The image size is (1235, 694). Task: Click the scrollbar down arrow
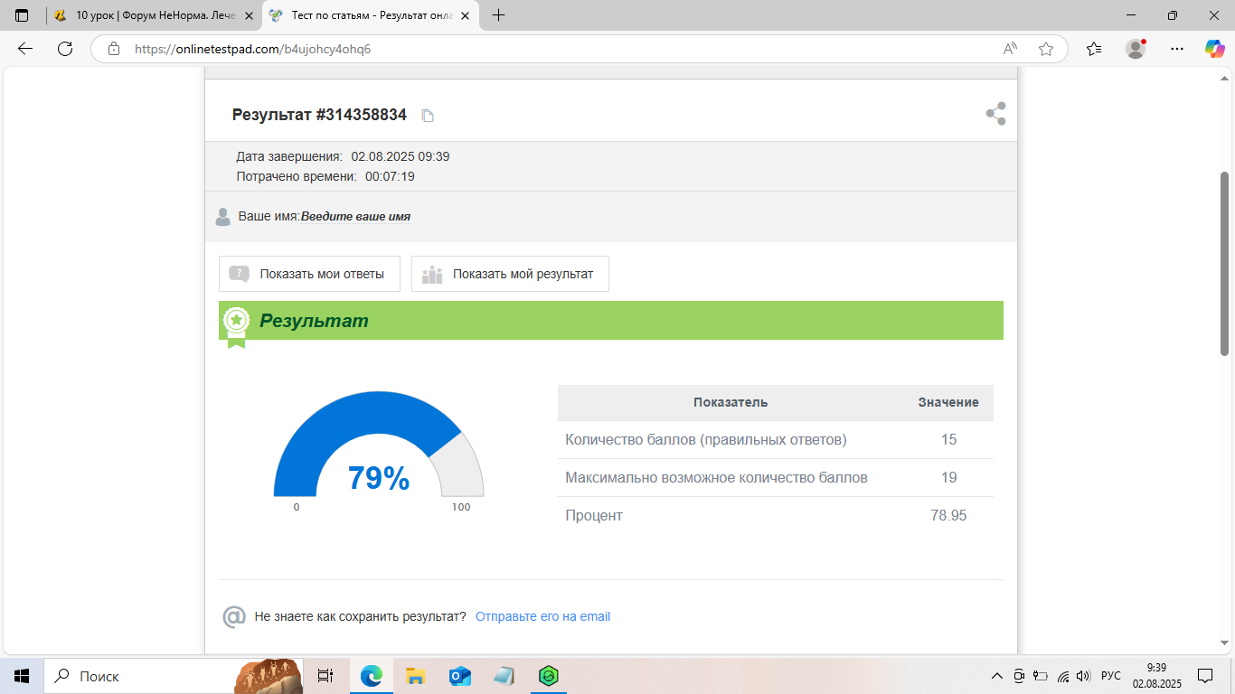point(1225,642)
